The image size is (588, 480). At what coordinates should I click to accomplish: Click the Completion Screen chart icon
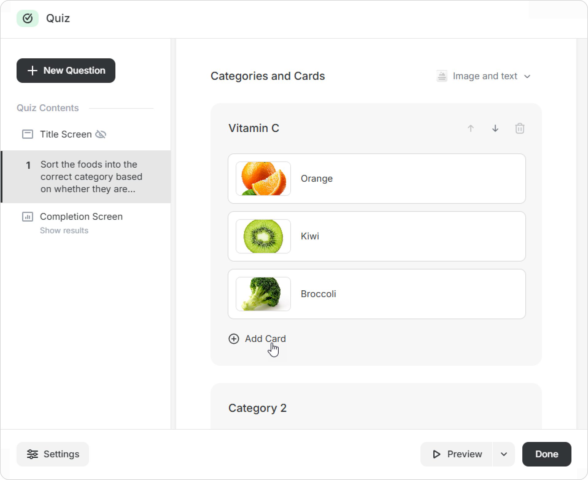pyautogui.click(x=28, y=216)
